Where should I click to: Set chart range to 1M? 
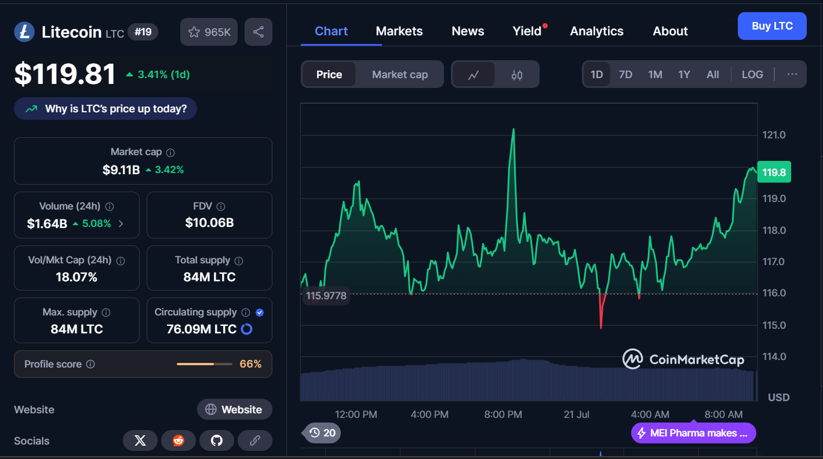656,75
